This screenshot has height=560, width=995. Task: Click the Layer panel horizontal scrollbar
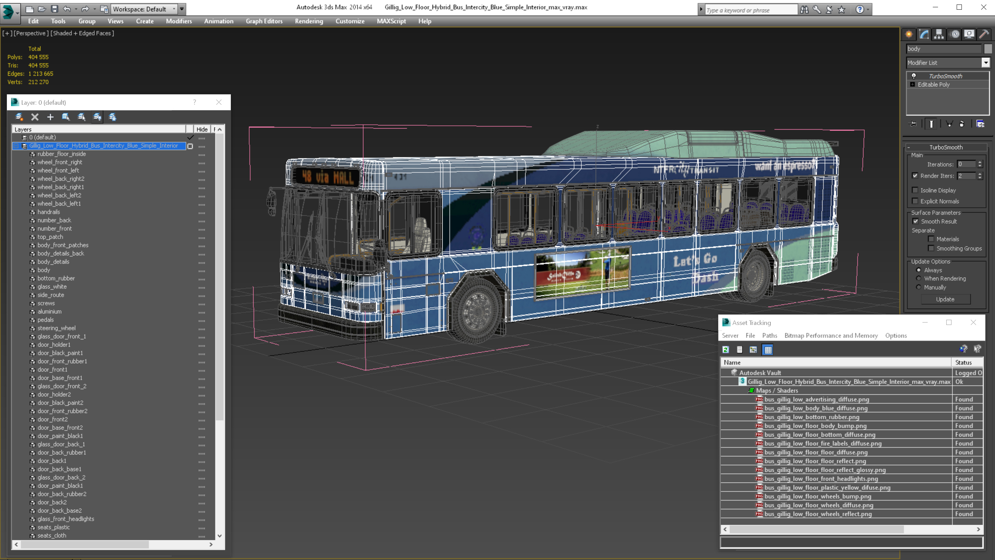tap(113, 544)
